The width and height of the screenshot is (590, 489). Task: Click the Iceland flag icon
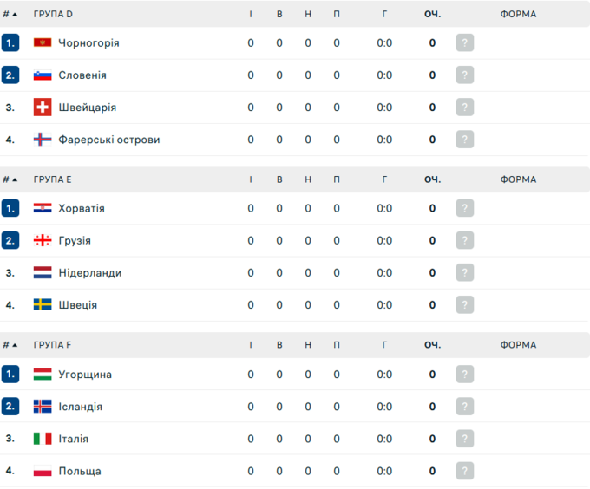[43, 407]
